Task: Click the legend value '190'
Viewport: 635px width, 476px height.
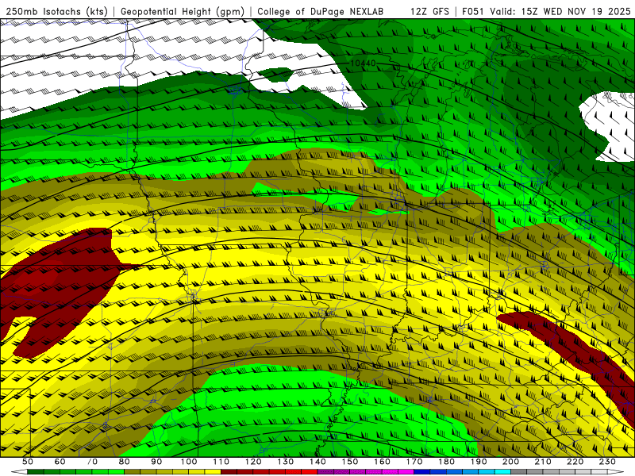Action: tap(479, 462)
